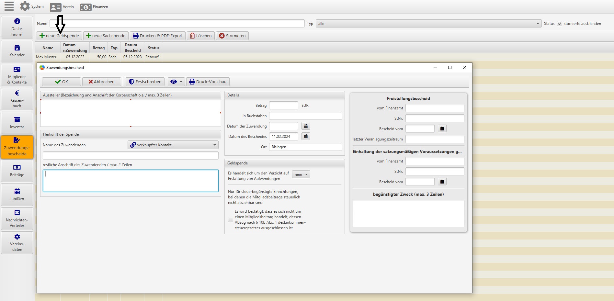
Task: Sort by Name column header
Action: (48, 48)
